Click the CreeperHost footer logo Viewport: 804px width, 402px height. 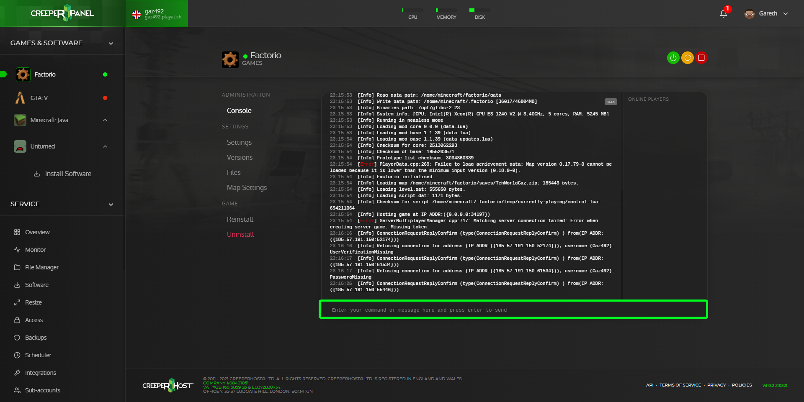pos(167,385)
